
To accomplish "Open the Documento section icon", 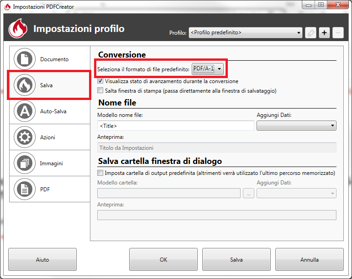I will click(x=25, y=59).
